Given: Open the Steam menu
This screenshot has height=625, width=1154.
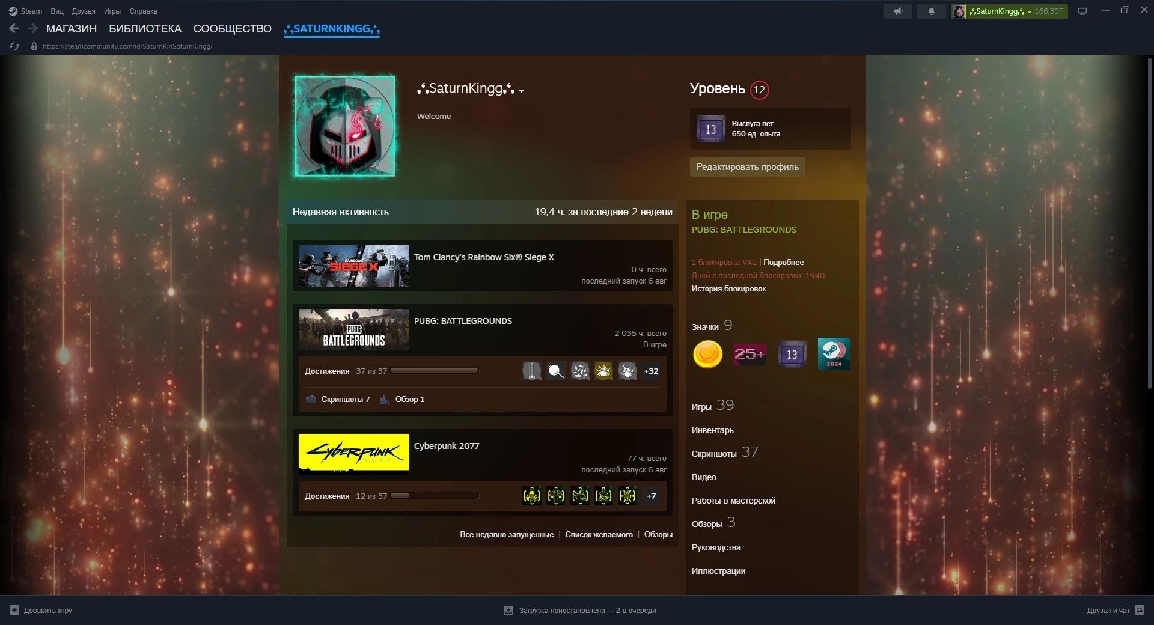Looking at the screenshot, I should pos(31,11).
